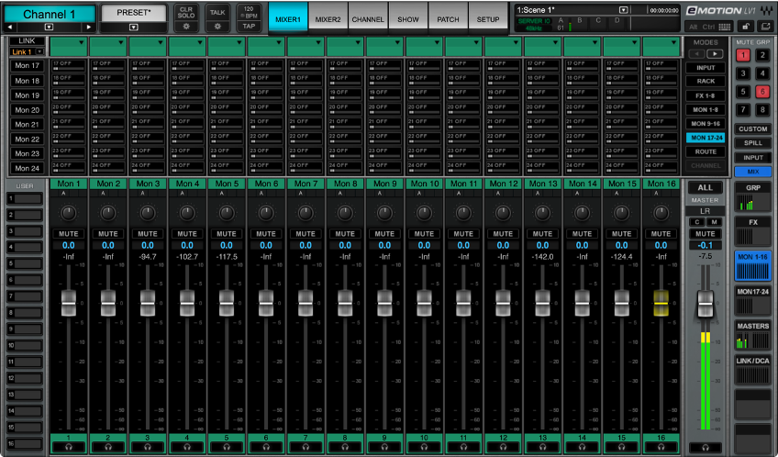The image size is (778, 457).
Task: Switch to the SHOW tab
Action: (408, 19)
